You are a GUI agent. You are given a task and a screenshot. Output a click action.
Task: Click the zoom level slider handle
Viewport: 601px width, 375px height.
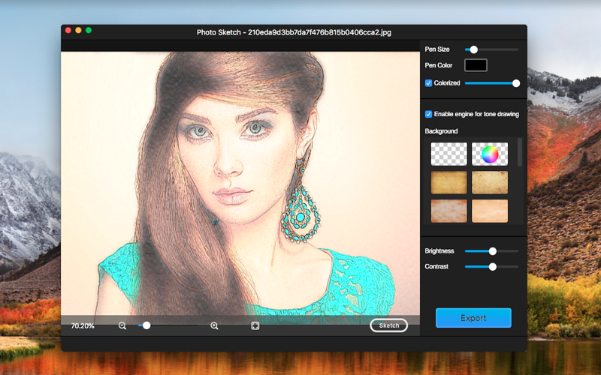(x=146, y=325)
